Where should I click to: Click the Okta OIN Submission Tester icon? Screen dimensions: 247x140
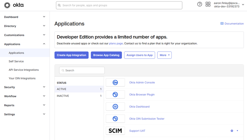point(115,119)
